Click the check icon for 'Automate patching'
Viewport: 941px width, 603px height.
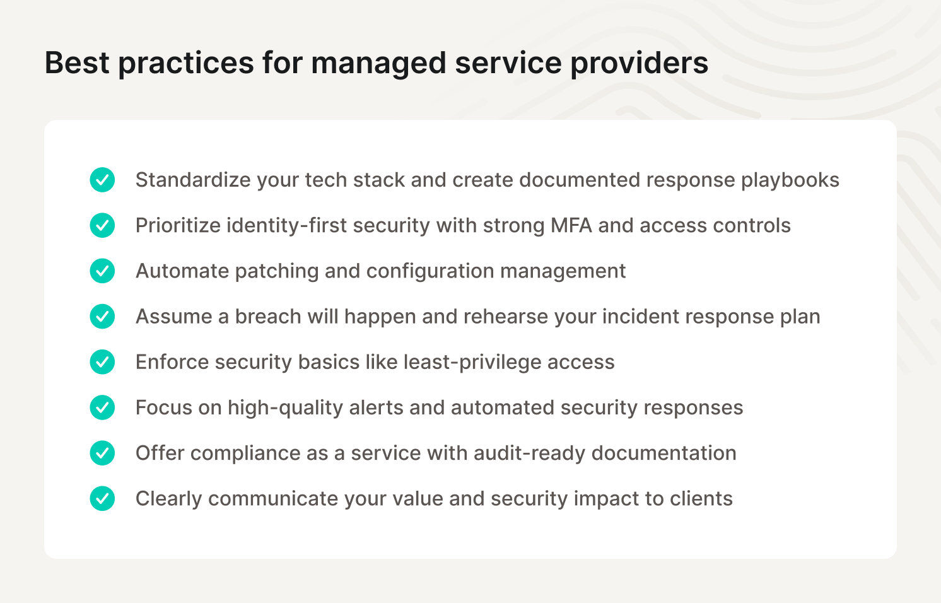(102, 271)
